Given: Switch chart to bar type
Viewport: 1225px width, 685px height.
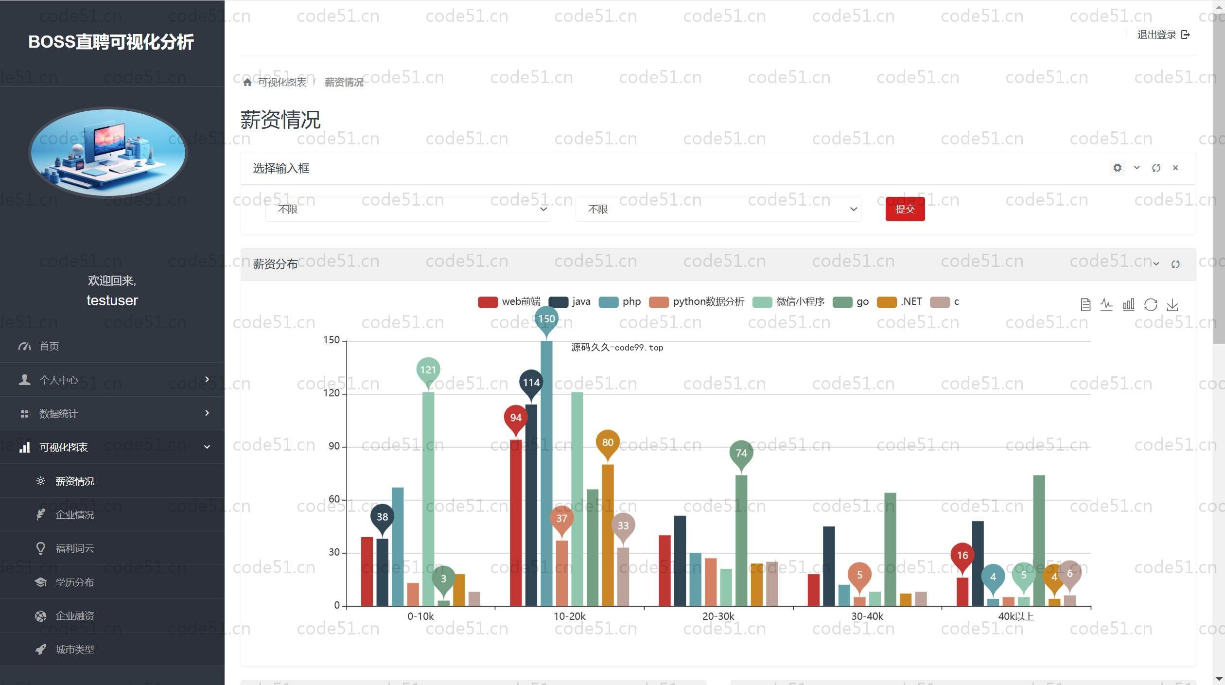Looking at the screenshot, I should (1128, 305).
